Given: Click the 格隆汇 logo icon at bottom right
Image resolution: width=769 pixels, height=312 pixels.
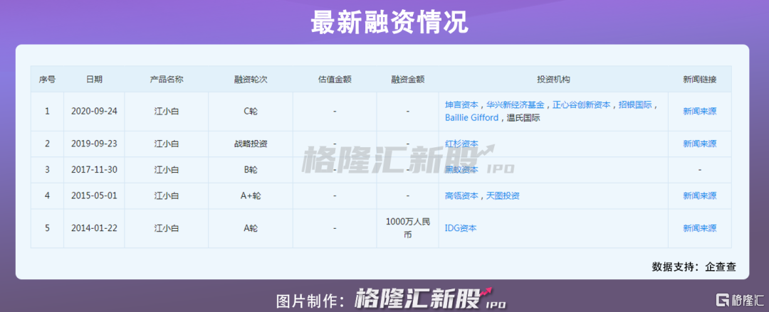Looking at the screenshot, I should pyautogui.click(x=740, y=299).
